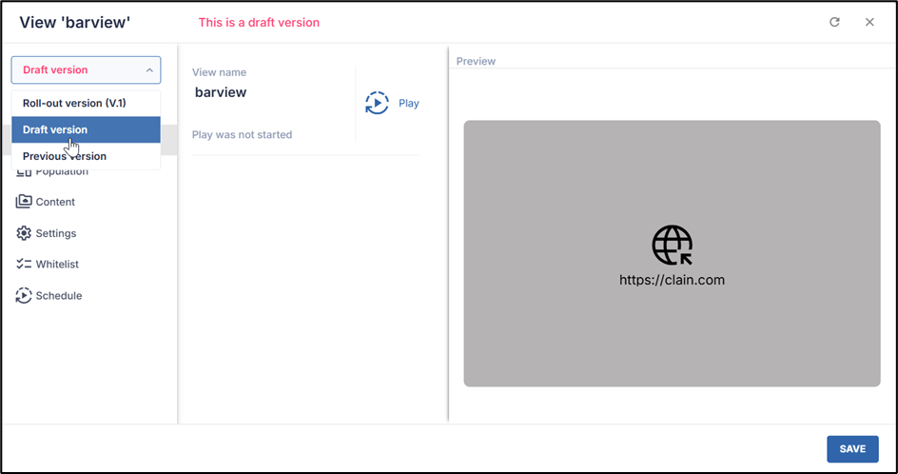Click the globe icon in preview
This screenshot has height=474, width=898.
click(x=672, y=245)
